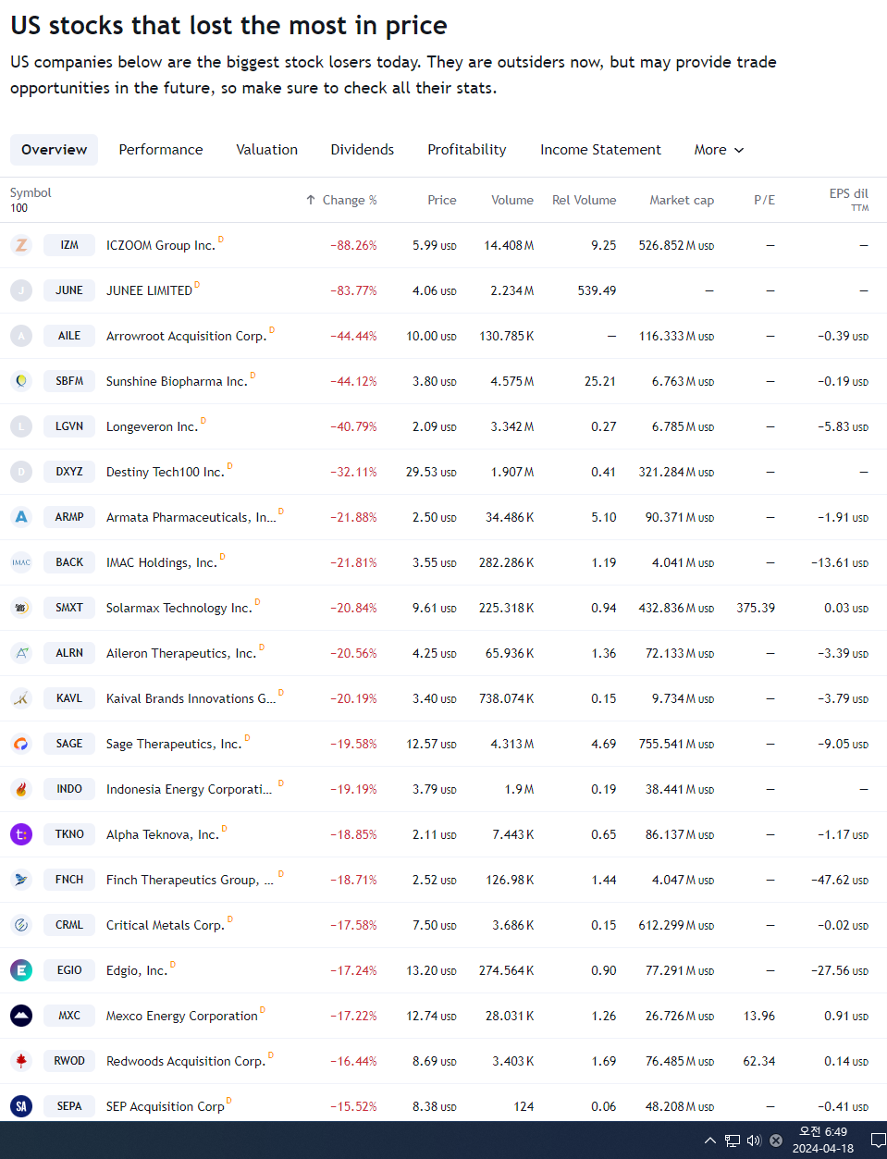Click the tray status icon beside volume

[776, 1141]
